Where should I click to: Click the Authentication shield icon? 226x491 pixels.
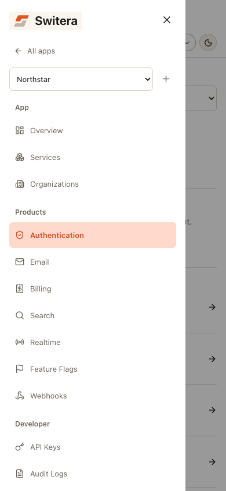click(x=20, y=235)
